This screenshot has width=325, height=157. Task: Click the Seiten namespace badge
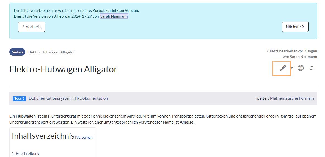click(17, 52)
